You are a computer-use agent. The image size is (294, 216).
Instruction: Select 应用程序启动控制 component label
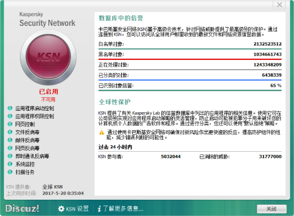pyautogui.click(x=35, y=109)
